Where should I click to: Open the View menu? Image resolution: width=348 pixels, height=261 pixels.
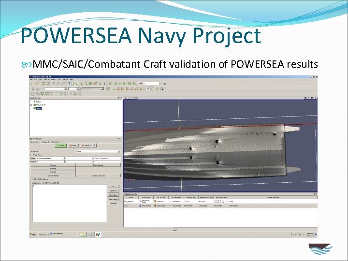[40, 79]
